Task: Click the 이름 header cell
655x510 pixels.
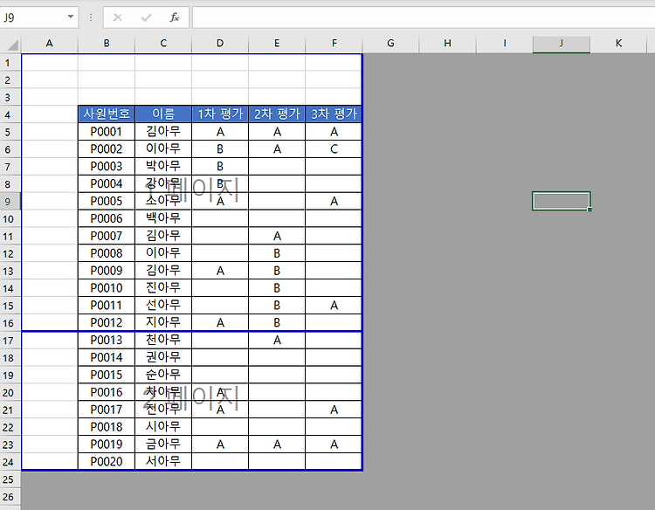Action: click(163, 114)
